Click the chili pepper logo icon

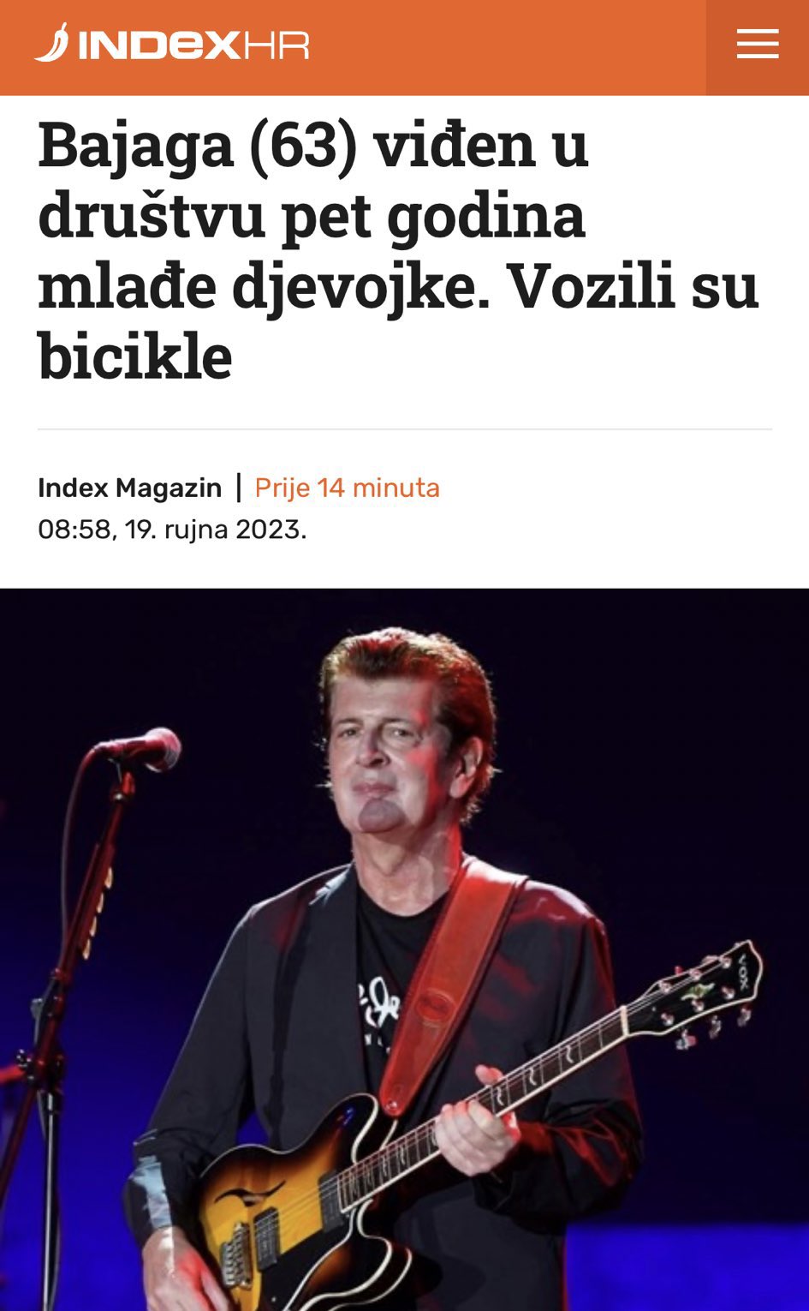click(51, 43)
